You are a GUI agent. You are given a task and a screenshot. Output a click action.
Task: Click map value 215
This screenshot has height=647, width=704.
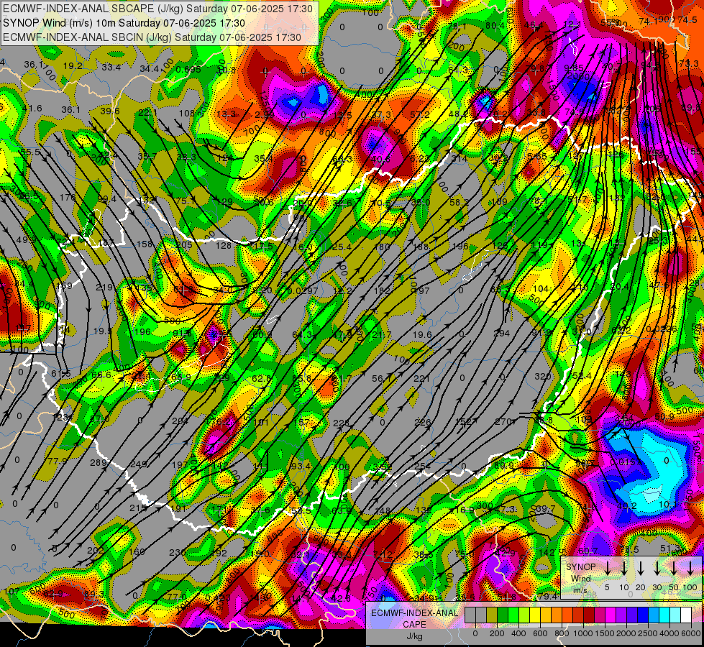pyautogui.click(x=138, y=508)
